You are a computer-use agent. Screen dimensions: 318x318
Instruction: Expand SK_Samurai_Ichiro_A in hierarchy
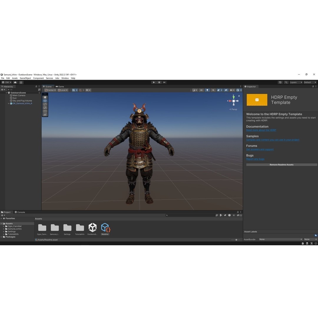[9, 103]
